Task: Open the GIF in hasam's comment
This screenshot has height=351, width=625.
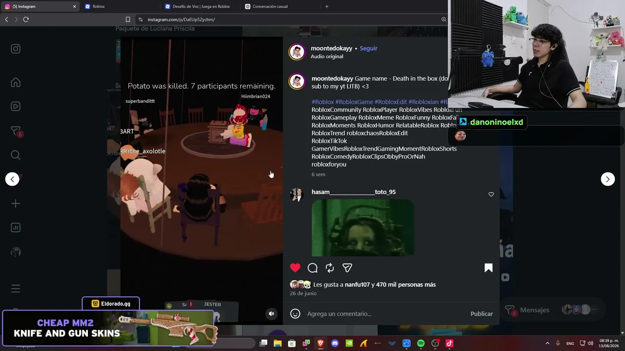Action: (x=363, y=228)
